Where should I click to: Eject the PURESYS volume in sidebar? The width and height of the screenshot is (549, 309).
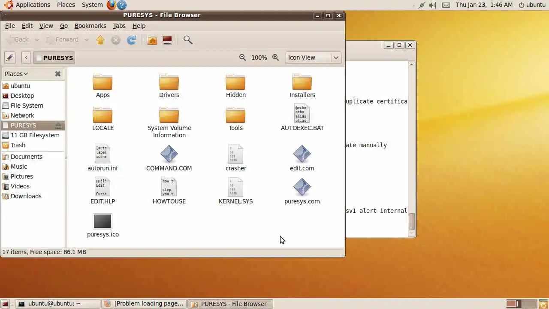tap(58, 125)
